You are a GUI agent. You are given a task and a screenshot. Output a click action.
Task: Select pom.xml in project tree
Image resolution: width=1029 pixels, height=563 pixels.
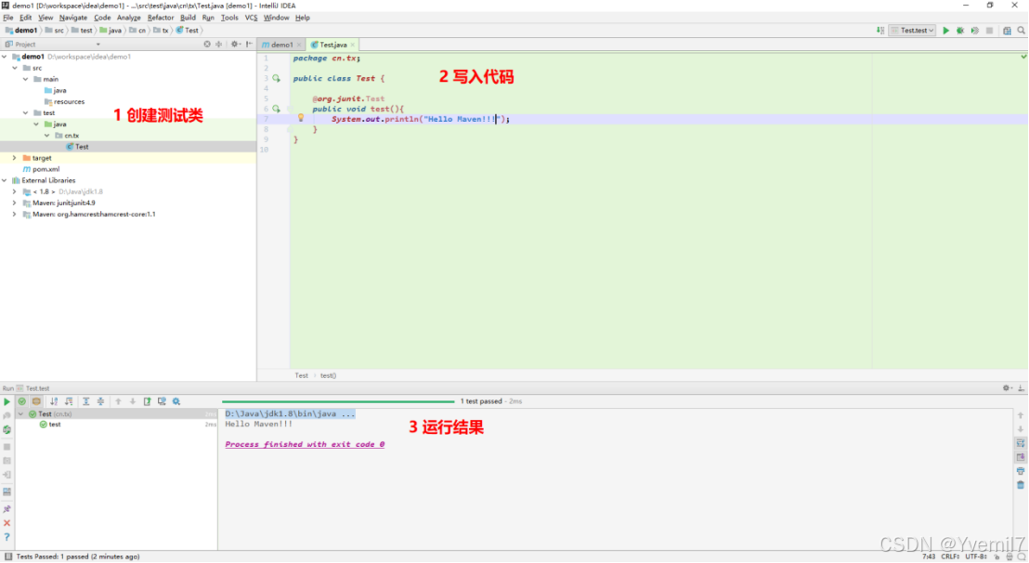46,169
